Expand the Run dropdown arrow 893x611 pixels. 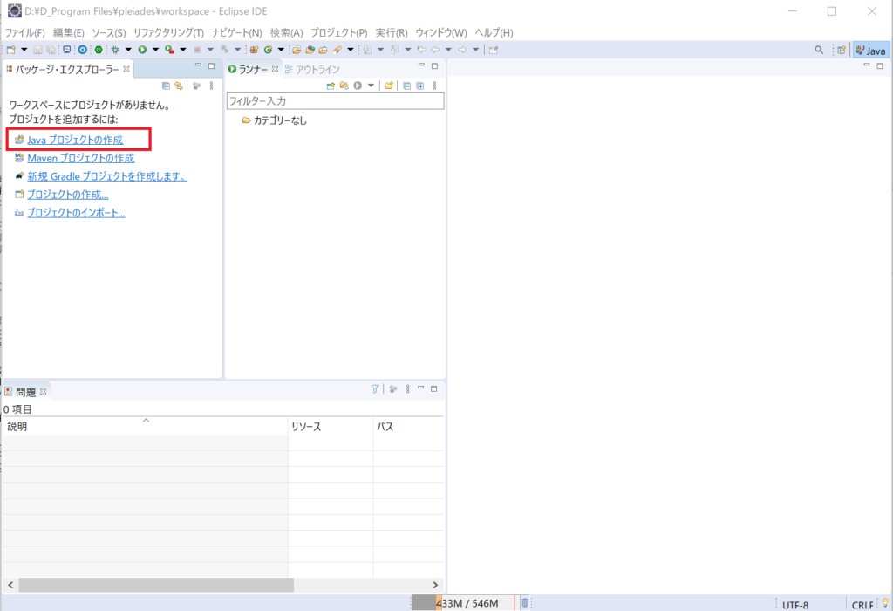pyautogui.click(x=155, y=50)
